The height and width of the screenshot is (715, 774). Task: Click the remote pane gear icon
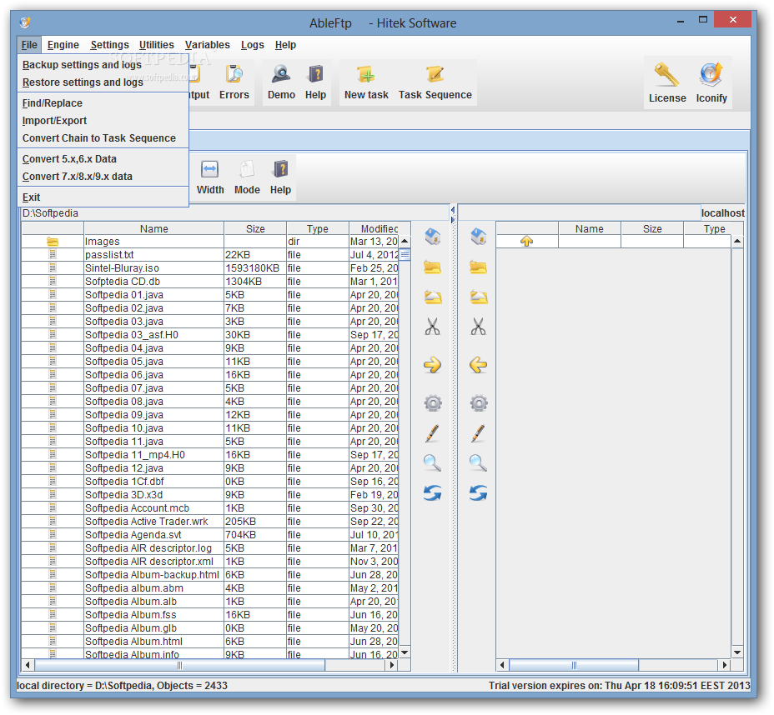[479, 403]
